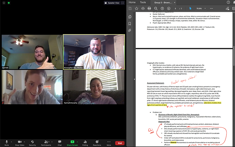Enter full screen mode in Zoom
Image resolution: width=235 pixels, height=147 pixels.
(123, 3)
